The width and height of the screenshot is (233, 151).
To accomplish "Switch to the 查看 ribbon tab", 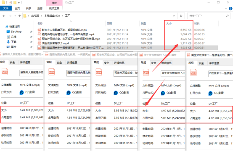I will [x=40, y=8].
